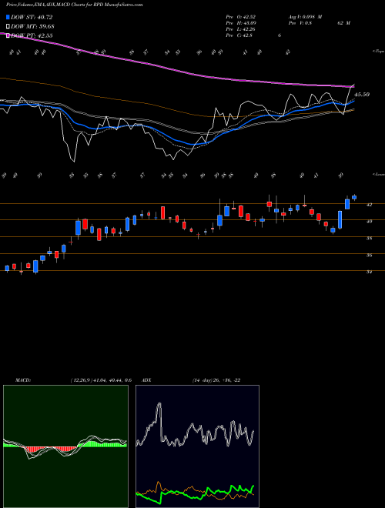
Task: Select the 'DOW PT: 42.55' legend text
Action: (x=32, y=35)
